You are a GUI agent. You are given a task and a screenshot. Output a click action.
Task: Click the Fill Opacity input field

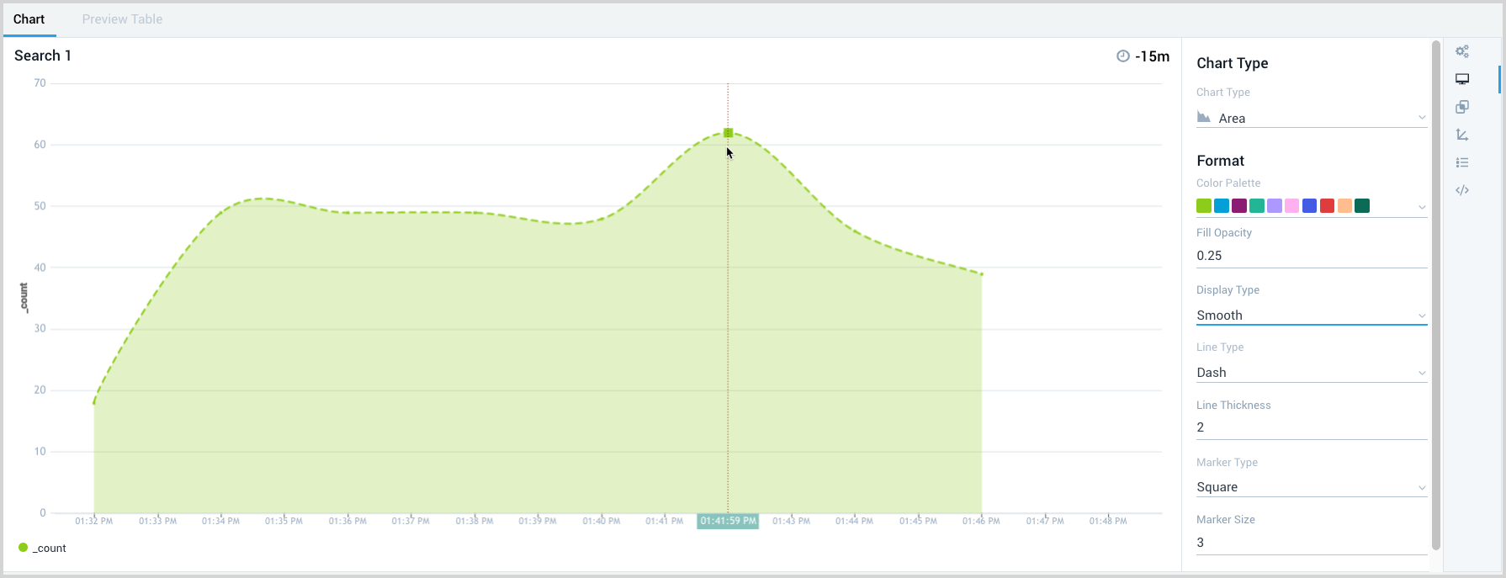click(x=1311, y=256)
